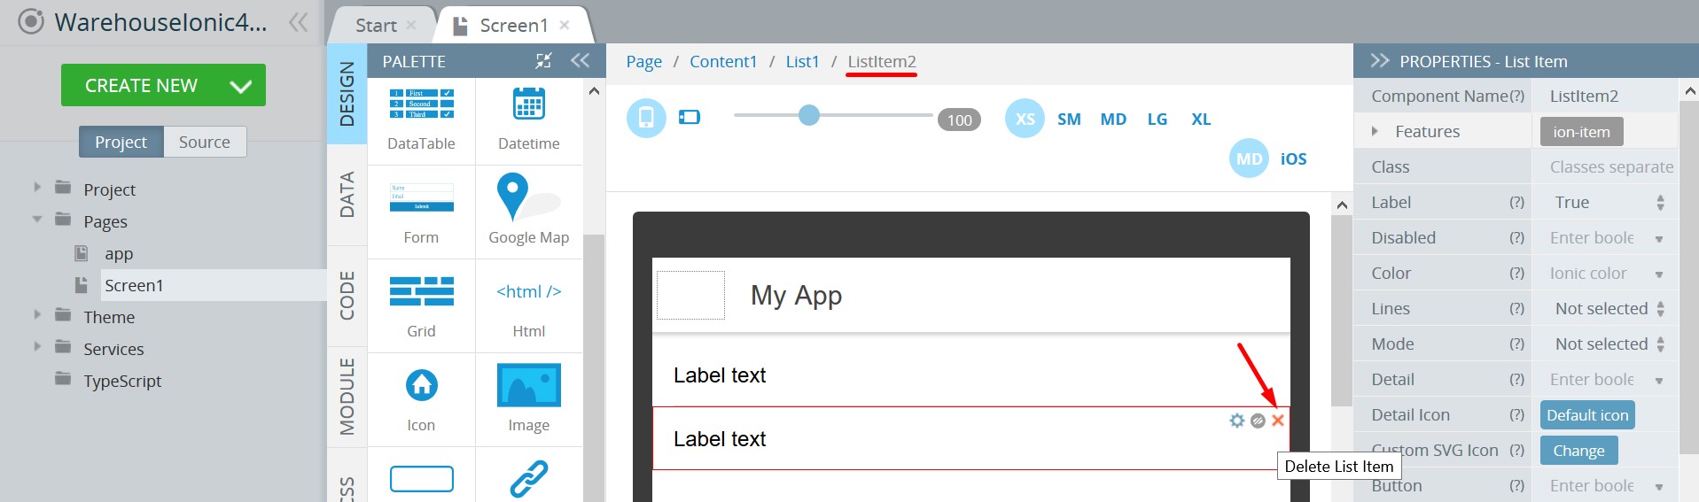Viewport: 1699px width, 502px height.
Task: Open the Mode property dropdown
Action: [x=1605, y=344]
